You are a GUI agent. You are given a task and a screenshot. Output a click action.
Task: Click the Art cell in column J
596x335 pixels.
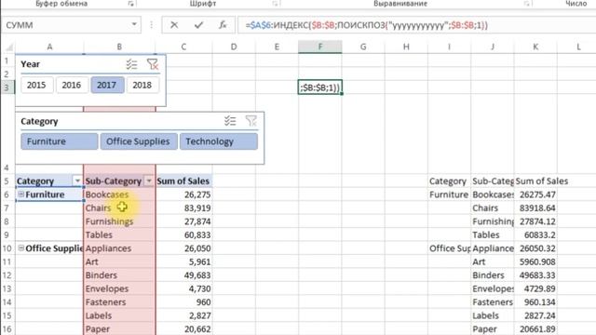493,261
